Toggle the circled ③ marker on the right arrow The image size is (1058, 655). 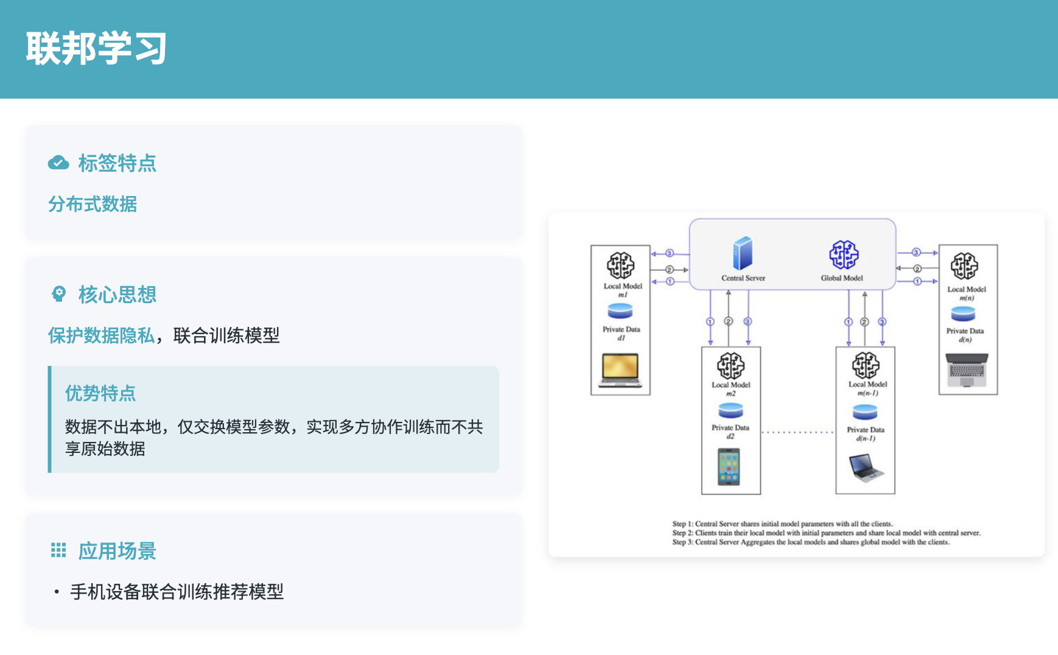click(x=916, y=252)
